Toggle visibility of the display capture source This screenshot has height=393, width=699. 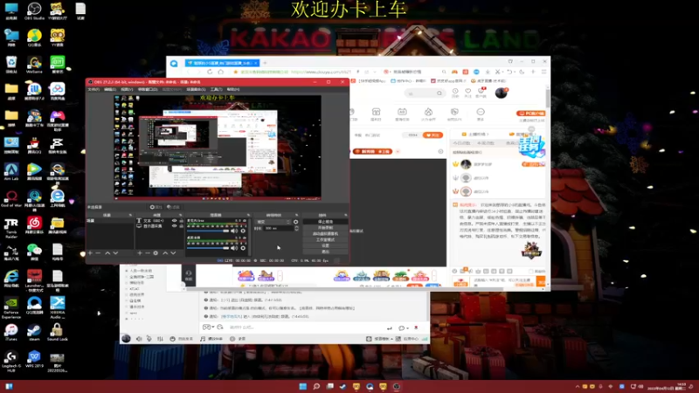click(174, 226)
